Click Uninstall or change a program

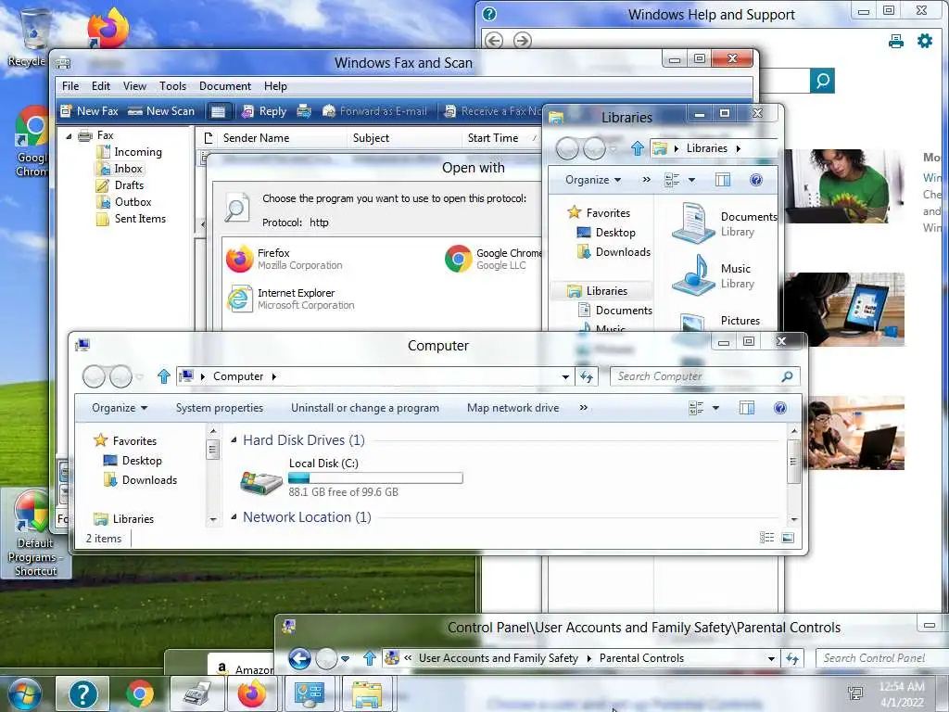click(365, 408)
